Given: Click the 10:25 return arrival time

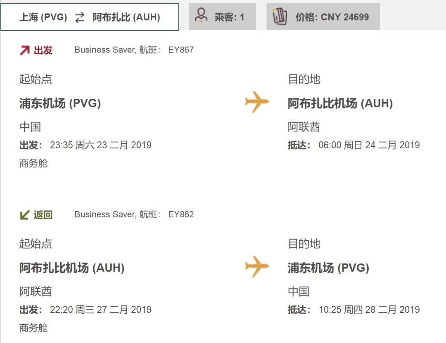Looking at the screenshot, I should [330, 310].
